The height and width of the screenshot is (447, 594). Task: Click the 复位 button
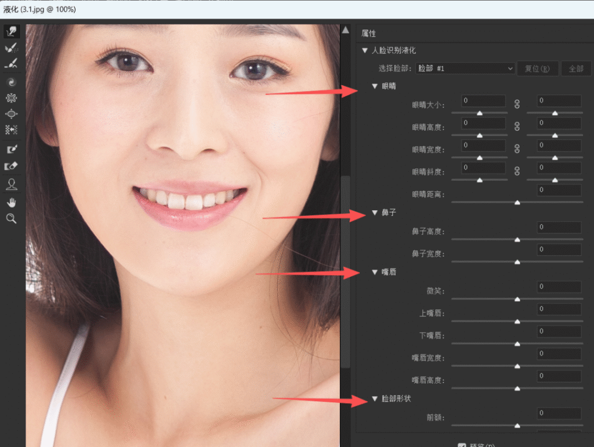click(537, 69)
